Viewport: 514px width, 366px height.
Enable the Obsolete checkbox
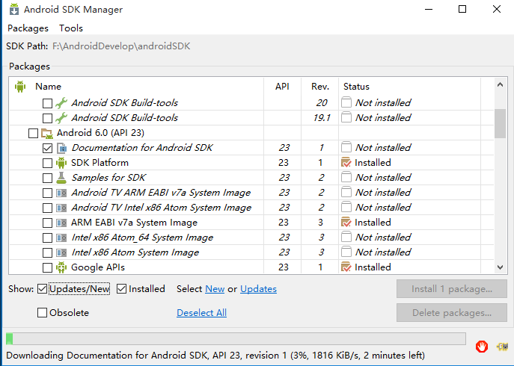pyautogui.click(x=43, y=313)
